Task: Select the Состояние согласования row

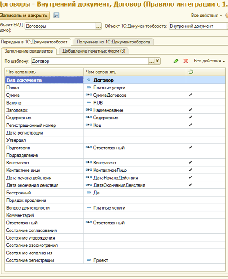Action: [115, 230]
